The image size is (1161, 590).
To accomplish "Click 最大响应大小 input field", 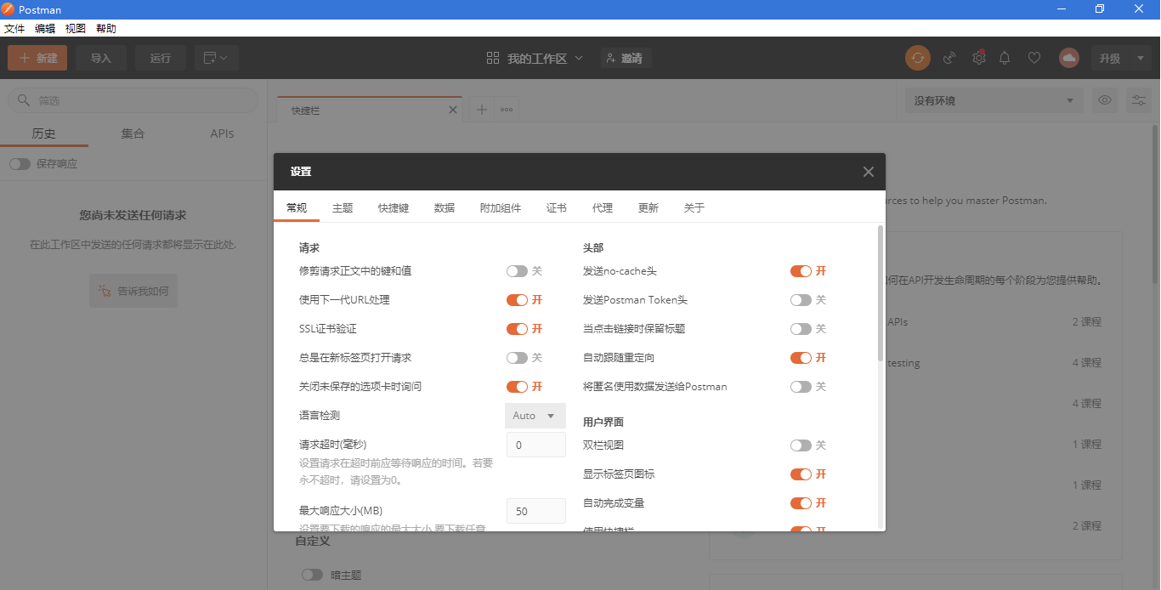I will point(536,511).
